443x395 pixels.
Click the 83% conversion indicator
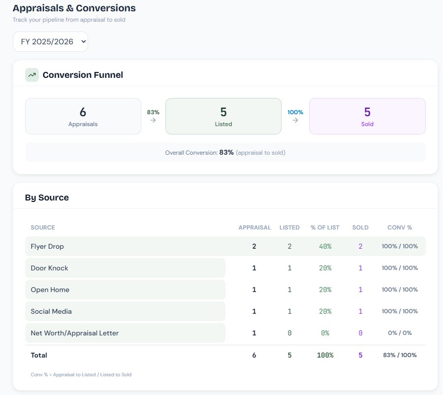click(153, 112)
